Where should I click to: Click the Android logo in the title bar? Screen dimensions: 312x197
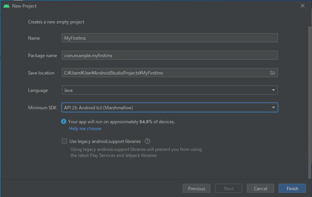tap(6, 6)
